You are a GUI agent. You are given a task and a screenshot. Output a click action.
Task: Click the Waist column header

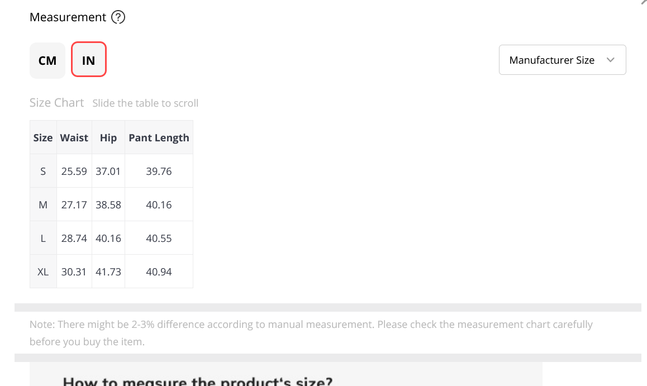pyautogui.click(x=74, y=138)
